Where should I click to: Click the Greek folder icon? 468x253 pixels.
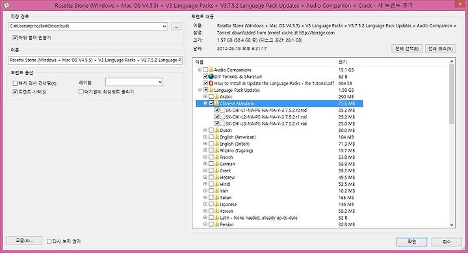point(216,170)
